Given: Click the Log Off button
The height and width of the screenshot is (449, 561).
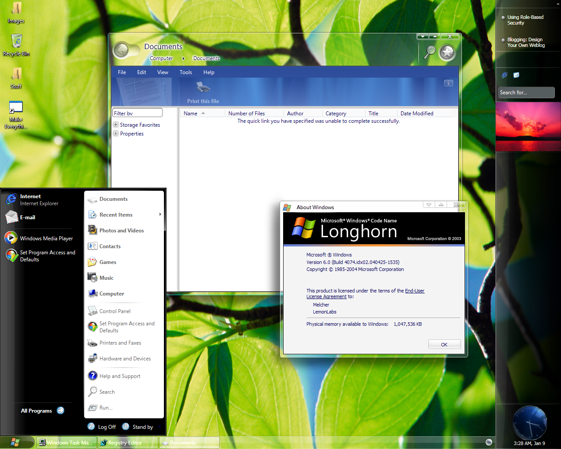Looking at the screenshot, I should pos(102,427).
